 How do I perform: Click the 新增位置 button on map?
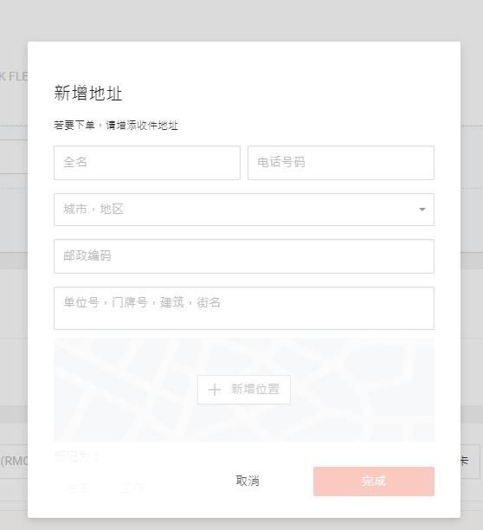click(244, 390)
